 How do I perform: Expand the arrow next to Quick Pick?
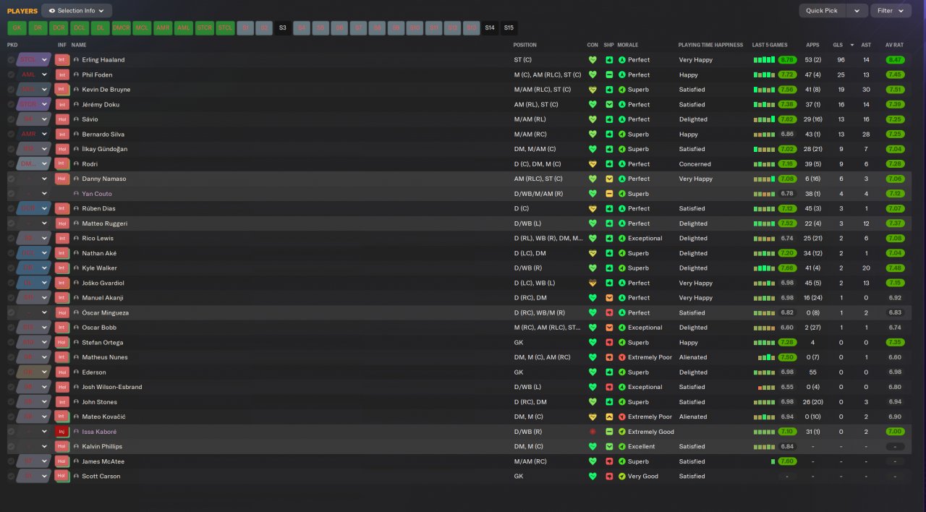point(857,11)
